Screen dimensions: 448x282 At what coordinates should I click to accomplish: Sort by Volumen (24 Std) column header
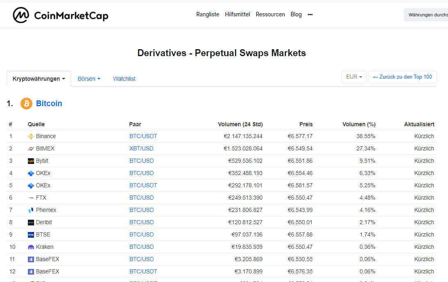(x=240, y=125)
